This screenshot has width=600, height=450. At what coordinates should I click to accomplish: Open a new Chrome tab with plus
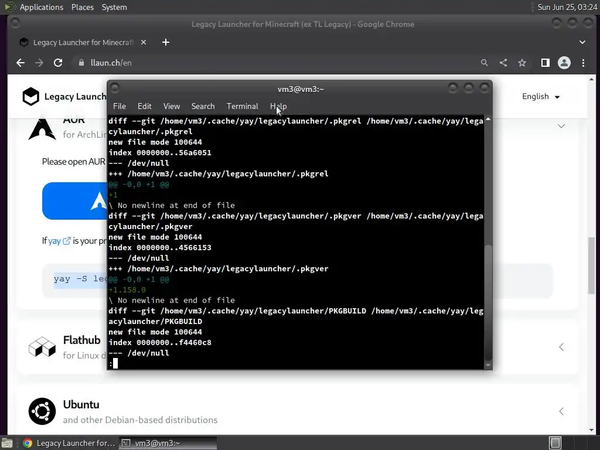click(166, 42)
